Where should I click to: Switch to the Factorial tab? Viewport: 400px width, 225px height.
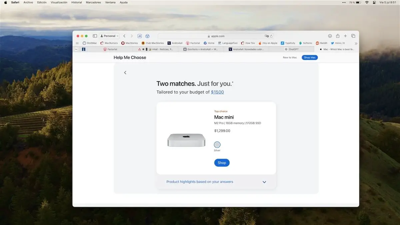(111, 49)
